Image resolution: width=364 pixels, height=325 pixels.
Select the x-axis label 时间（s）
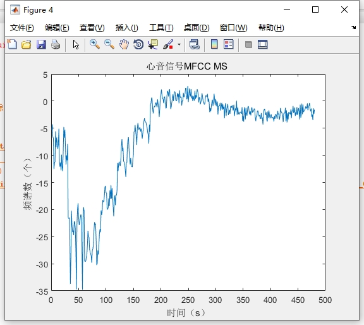186,313
